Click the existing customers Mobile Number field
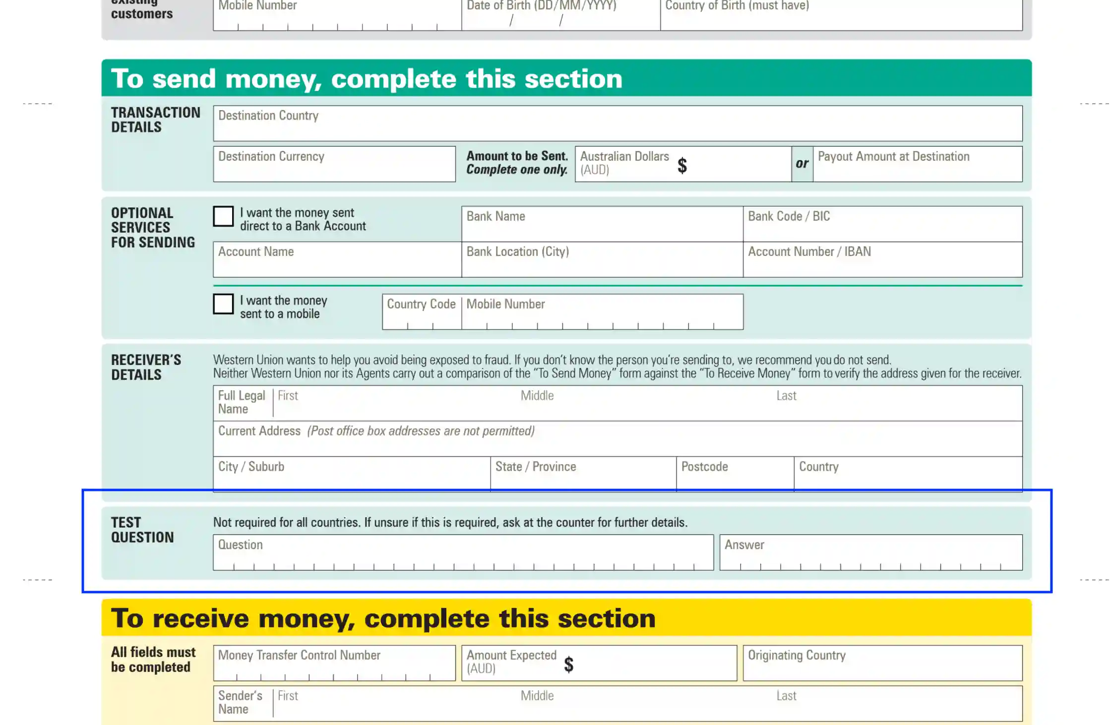Viewport: 1110px width, 725px height. [337, 15]
